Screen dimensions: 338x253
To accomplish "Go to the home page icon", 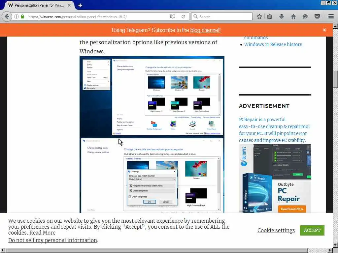I will [293, 16].
